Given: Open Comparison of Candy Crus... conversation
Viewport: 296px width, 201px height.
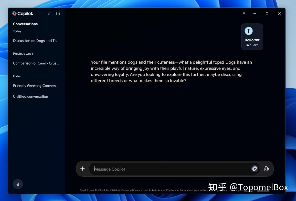Looking at the screenshot, I should coord(36,63).
